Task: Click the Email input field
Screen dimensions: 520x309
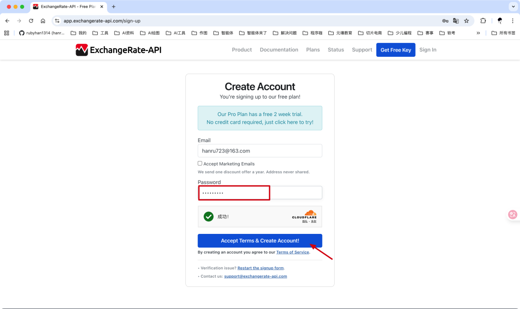Action: coord(260,151)
